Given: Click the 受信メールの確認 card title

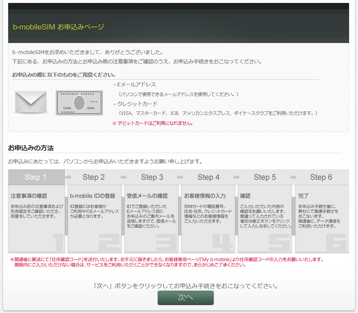Looking at the screenshot, I should tap(147, 196).
